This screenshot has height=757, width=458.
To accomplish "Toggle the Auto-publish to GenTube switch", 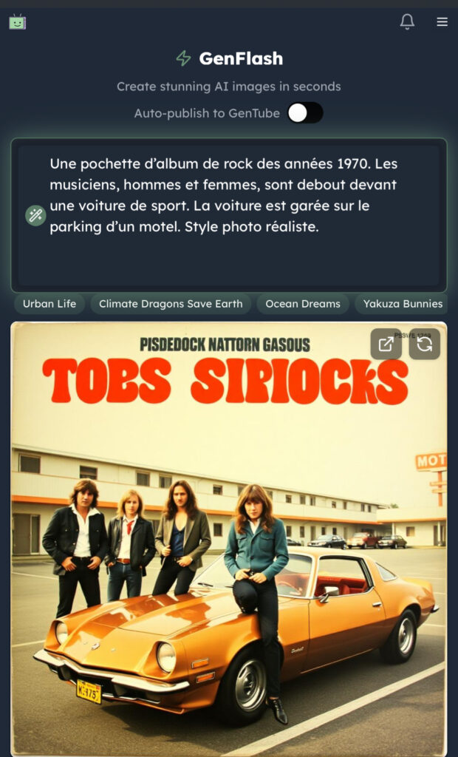I will (305, 113).
